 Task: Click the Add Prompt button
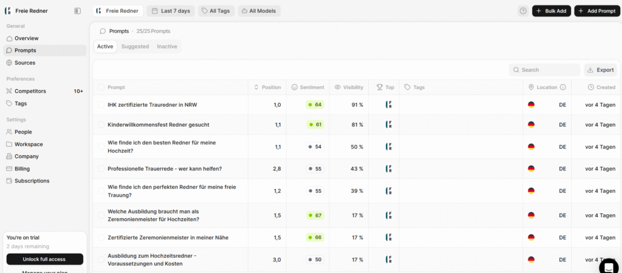597,11
